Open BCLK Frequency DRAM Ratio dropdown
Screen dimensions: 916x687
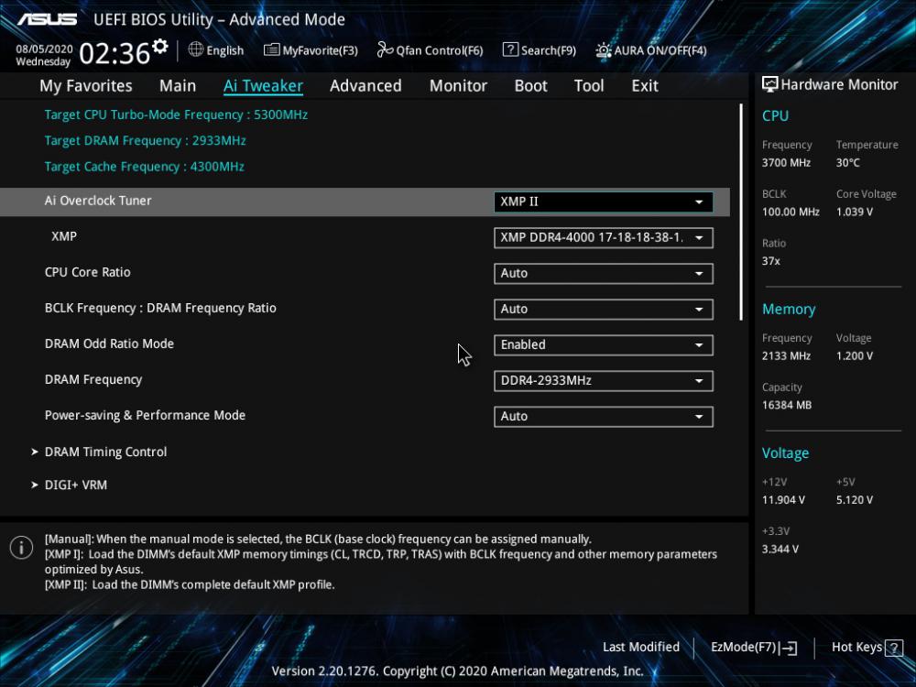(603, 309)
